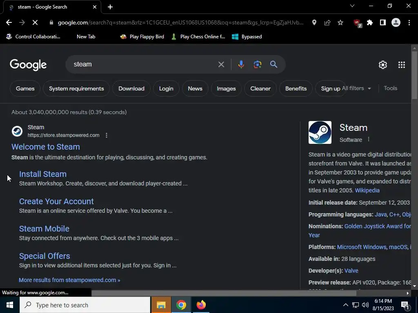418x313 pixels.
Task: Select the Sign up filter chip
Action: point(330,88)
